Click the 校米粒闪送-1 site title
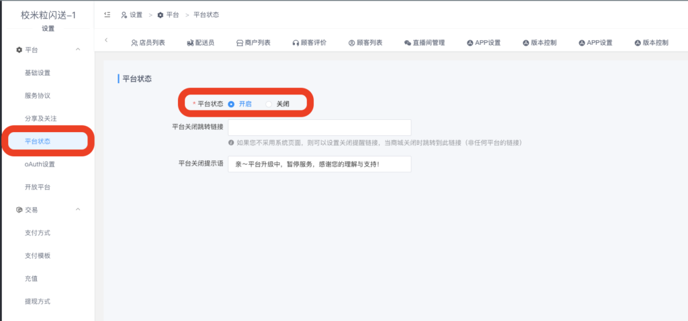Image resolution: width=688 pixels, height=321 pixels. 48,15
